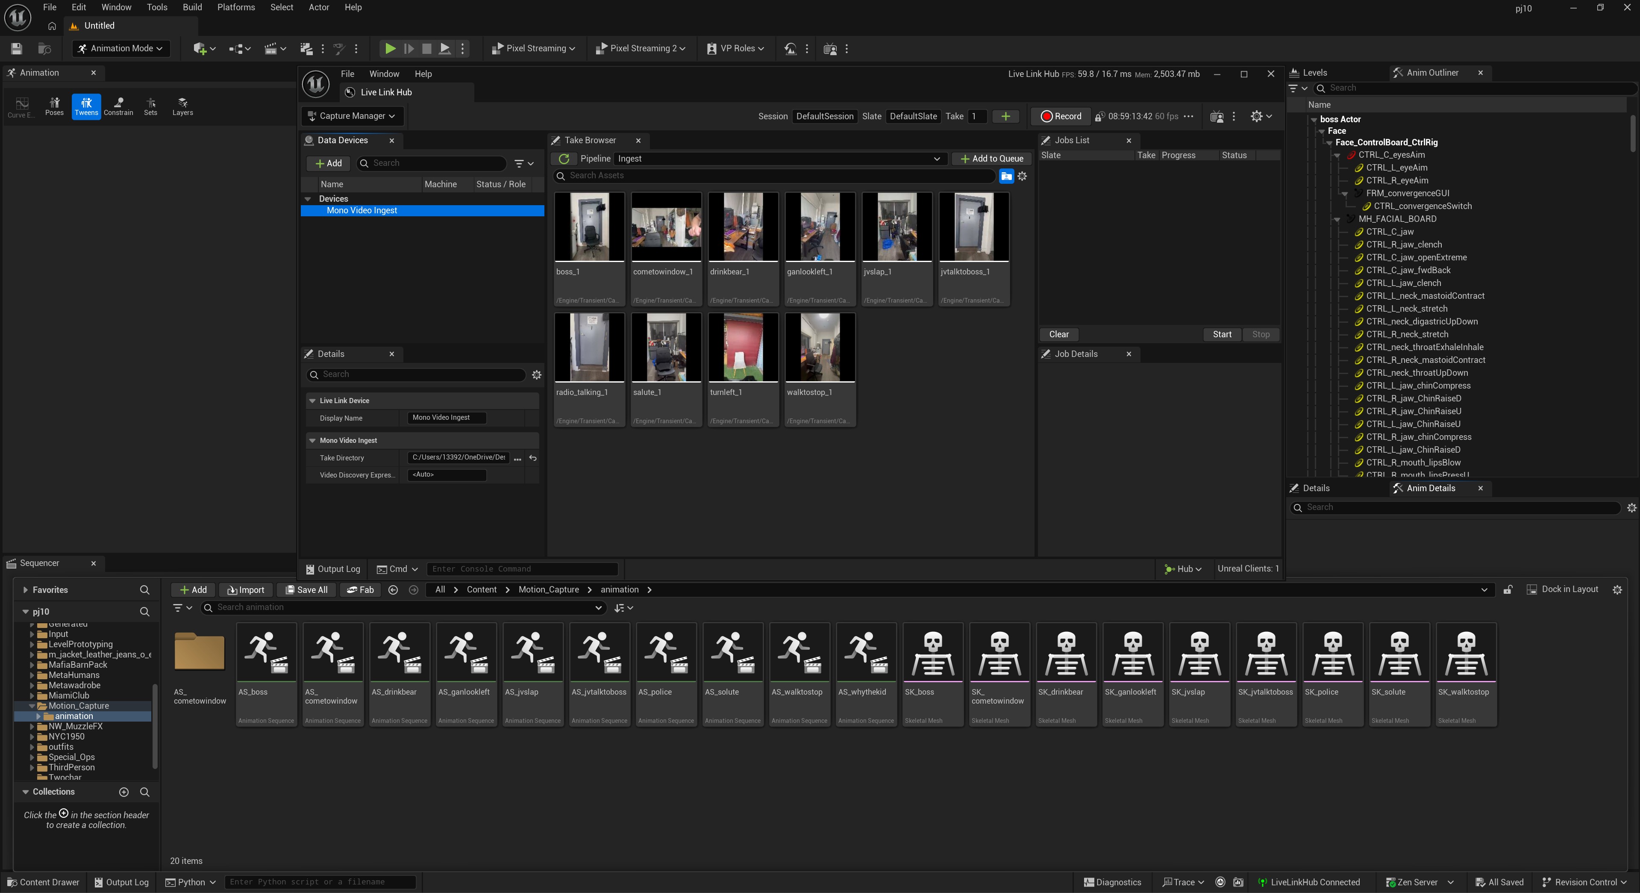This screenshot has height=893, width=1640.
Task: Click the Unreal logo in Live Link Hub
Action: 316,83
